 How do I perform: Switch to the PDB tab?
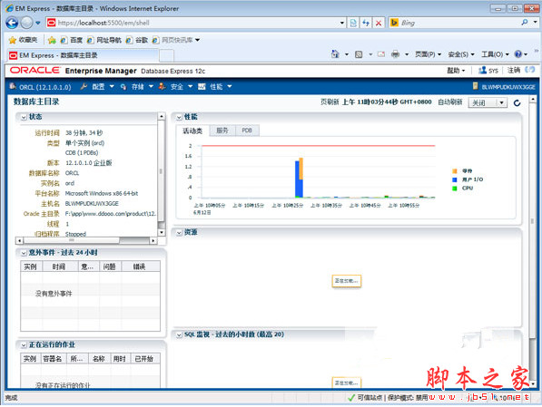[247, 131]
